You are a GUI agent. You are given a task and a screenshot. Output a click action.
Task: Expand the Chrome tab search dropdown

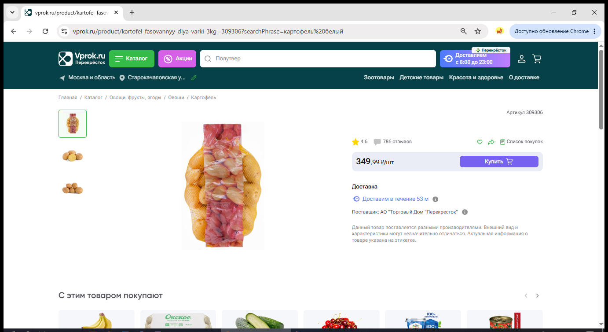click(x=12, y=12)
